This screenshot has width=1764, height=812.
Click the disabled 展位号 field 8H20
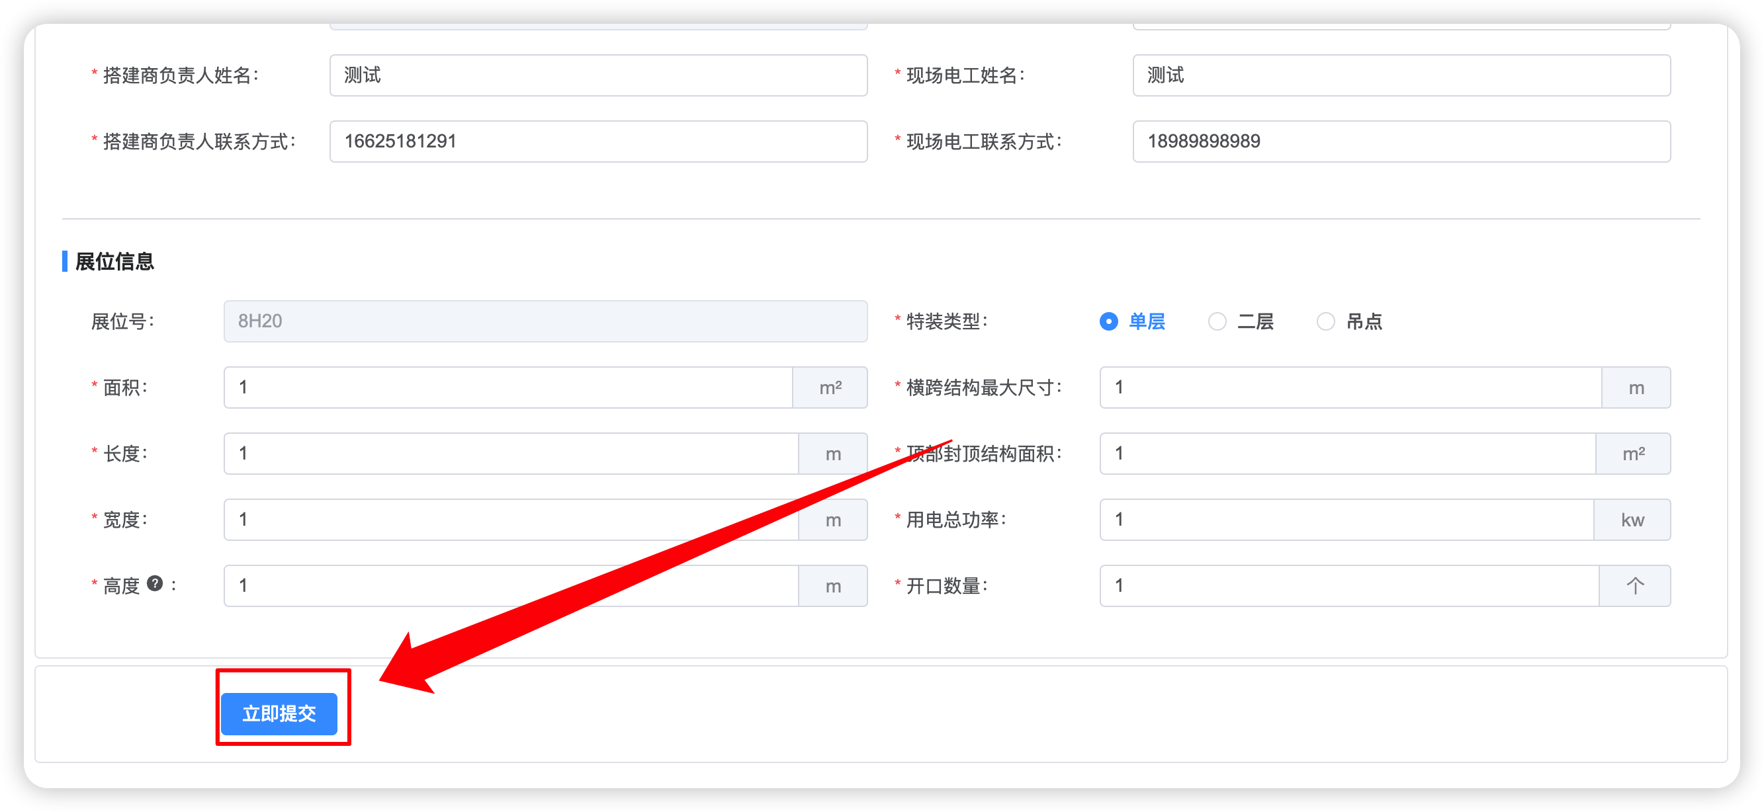pyautogui.click(x=545, y=321)
